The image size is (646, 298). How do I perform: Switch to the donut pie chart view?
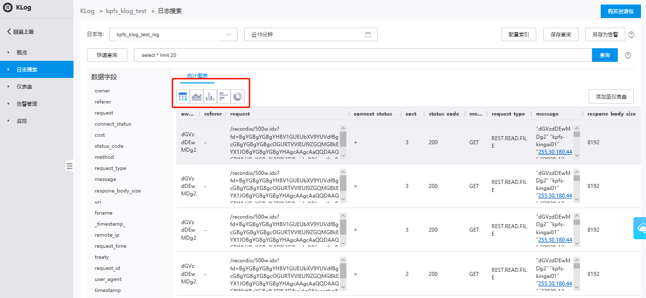(x=237, y=96)
